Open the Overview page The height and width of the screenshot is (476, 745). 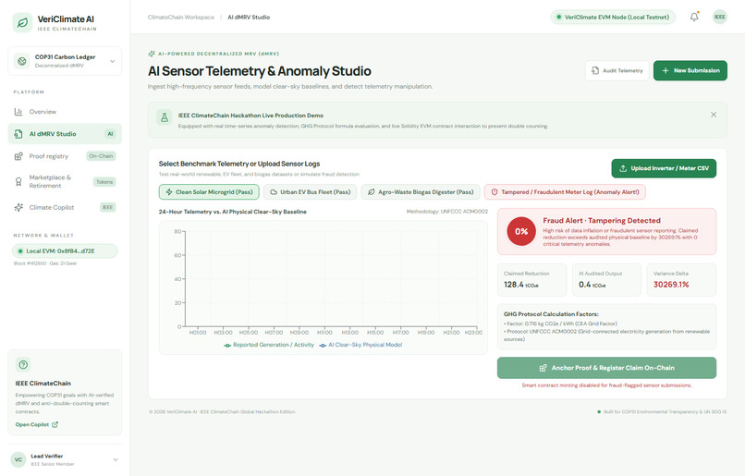[x=65, y=112]
